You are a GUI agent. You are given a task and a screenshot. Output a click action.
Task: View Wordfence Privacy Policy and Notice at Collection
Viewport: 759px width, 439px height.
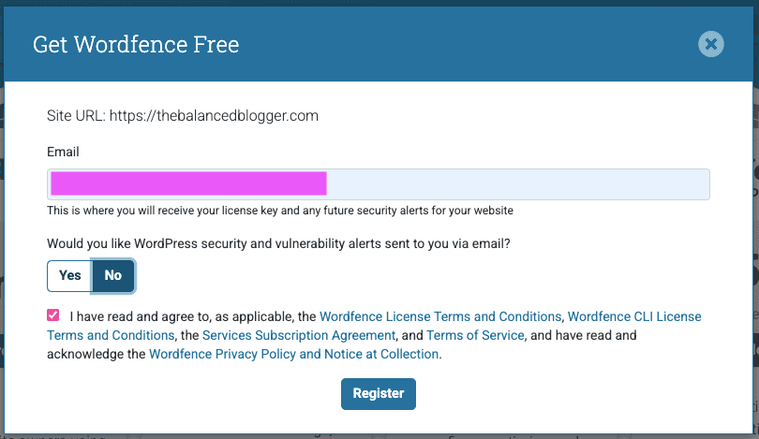click(x=293, y=354)
